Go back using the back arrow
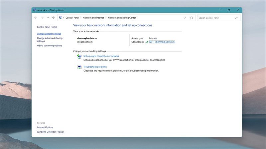Screen dimensions: 266x149 pyautogui.click(x=36, y=18)
